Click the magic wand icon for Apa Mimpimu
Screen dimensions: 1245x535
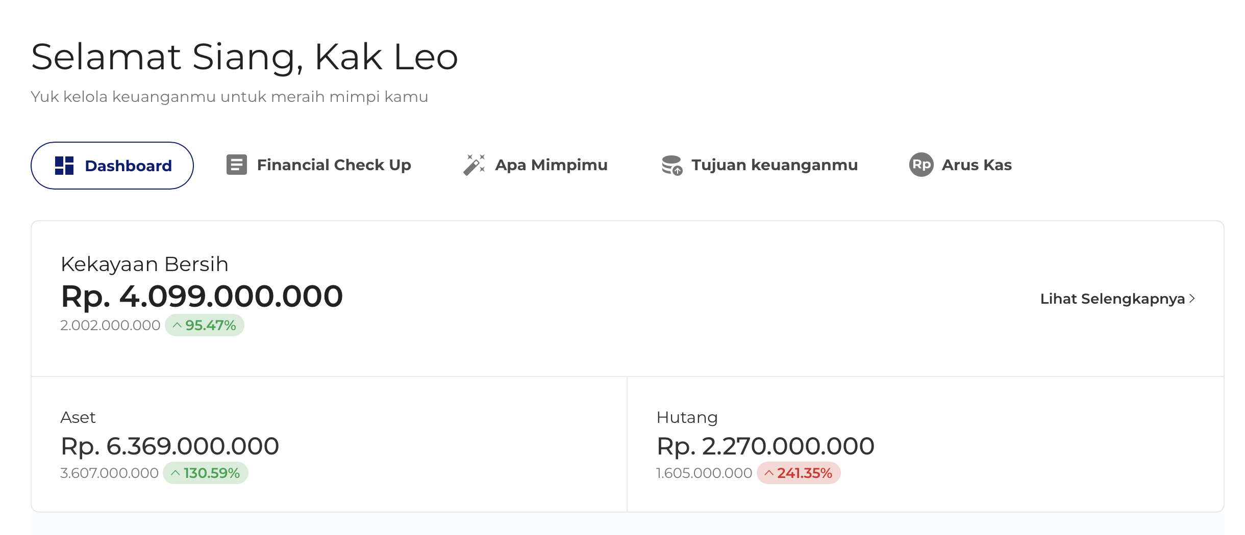[474, 165]
